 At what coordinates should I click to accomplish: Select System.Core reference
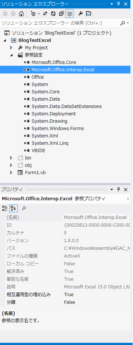46,92
